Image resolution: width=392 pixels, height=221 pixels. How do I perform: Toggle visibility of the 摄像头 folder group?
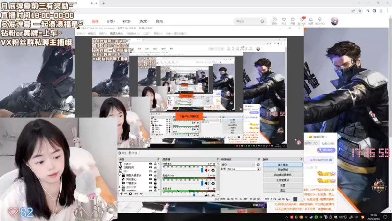point(150,175)
